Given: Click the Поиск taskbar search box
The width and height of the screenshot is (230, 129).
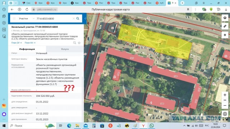Looking at the screenshot, I should pyautogui.click(x=32, y=126).
